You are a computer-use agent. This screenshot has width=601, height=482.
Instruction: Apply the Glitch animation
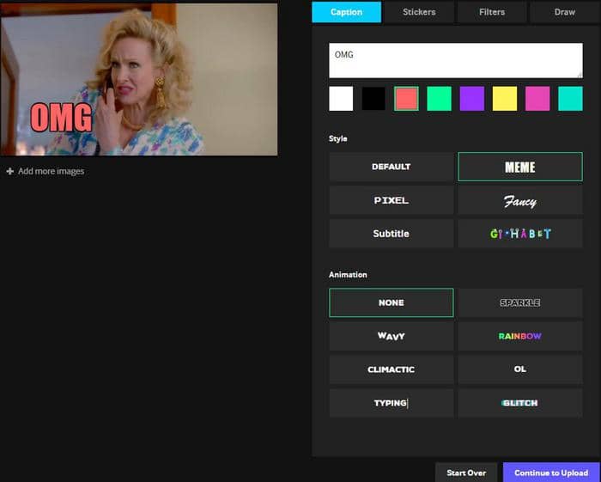coord(520,403)
